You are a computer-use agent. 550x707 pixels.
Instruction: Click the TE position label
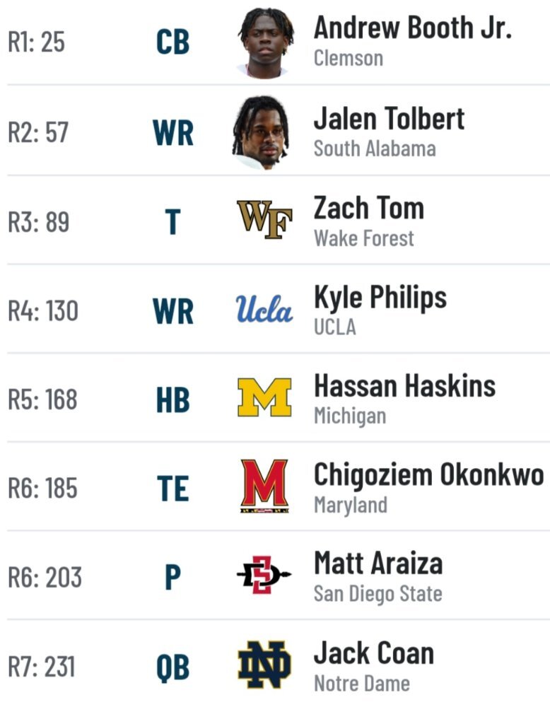[x=172, y=489]
